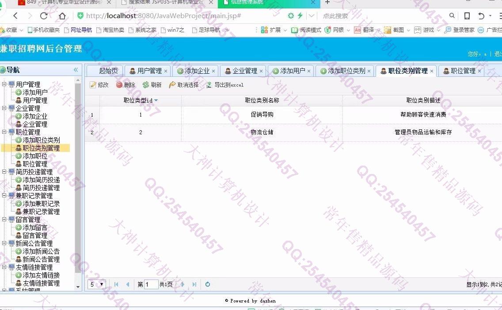Collapse the 留言管理 tree node
502x310 pixels.
4,219
